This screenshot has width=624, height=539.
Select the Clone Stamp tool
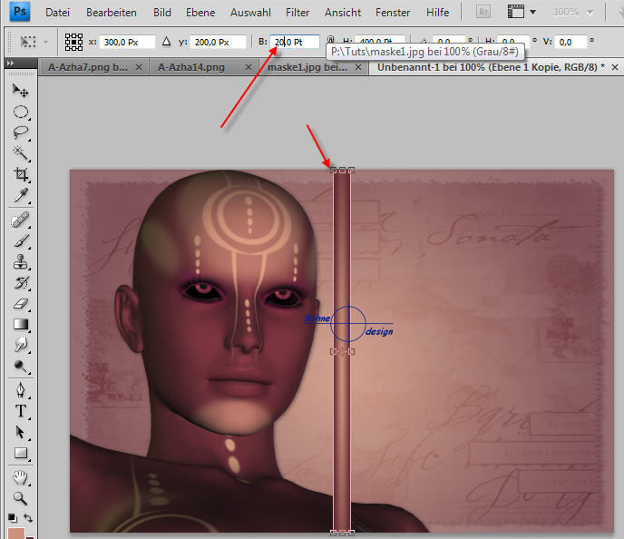[x=21, y=263]
